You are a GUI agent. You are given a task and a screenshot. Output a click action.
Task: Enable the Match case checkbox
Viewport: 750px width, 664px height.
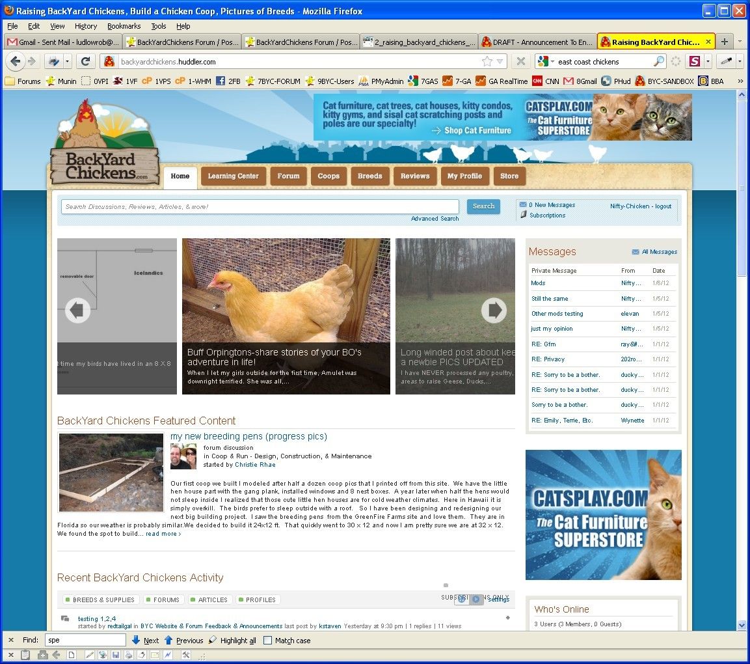pos(268,640)
